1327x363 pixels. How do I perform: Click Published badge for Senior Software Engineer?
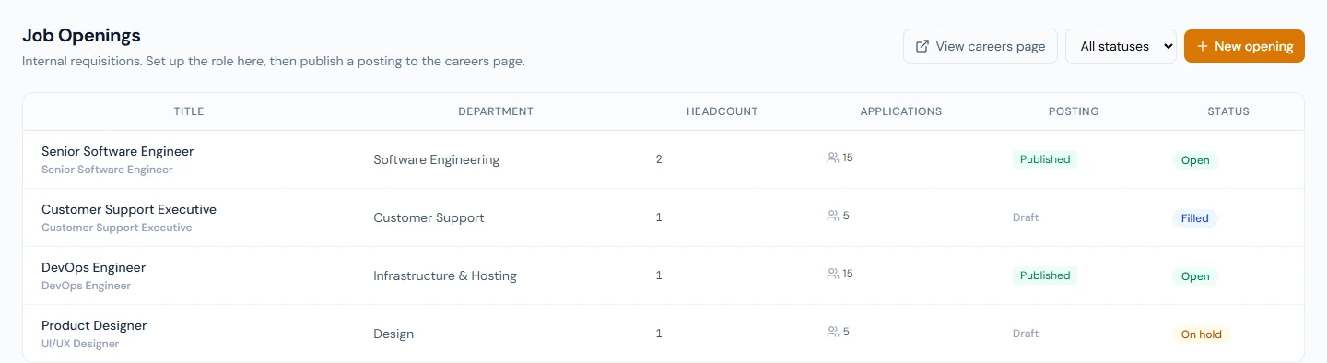(x=1045, y=159)
